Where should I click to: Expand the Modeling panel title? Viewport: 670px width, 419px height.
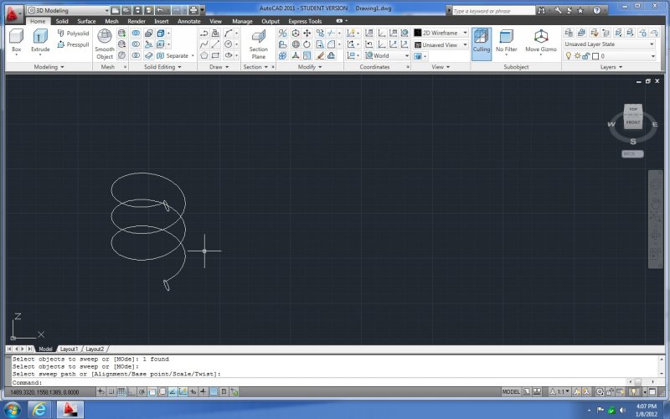tap(46, 67)
